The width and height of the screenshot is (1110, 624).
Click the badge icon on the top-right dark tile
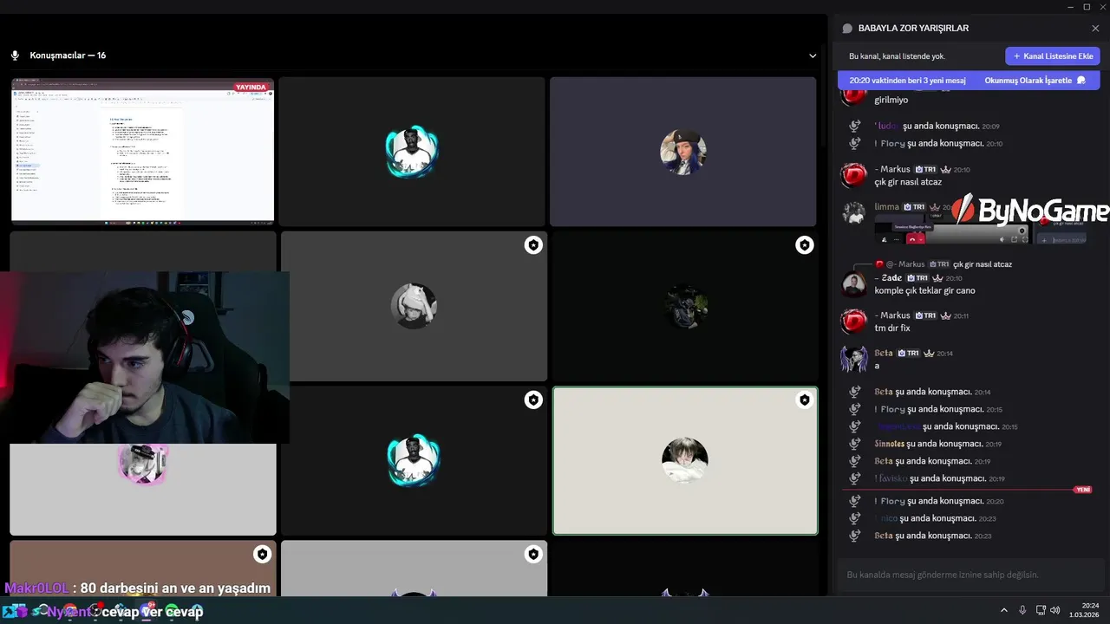[805, 245]
